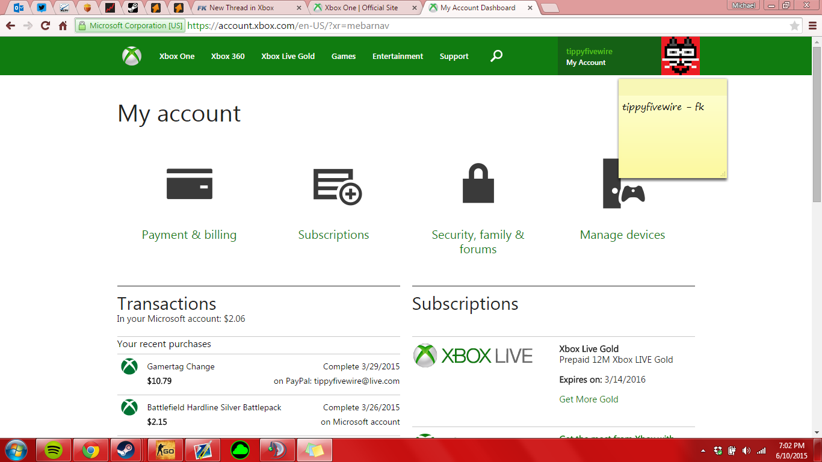Open the Subscriptions link under the icons
The width and height of the screenshot is (822, 462).
[x=333, y=235]
